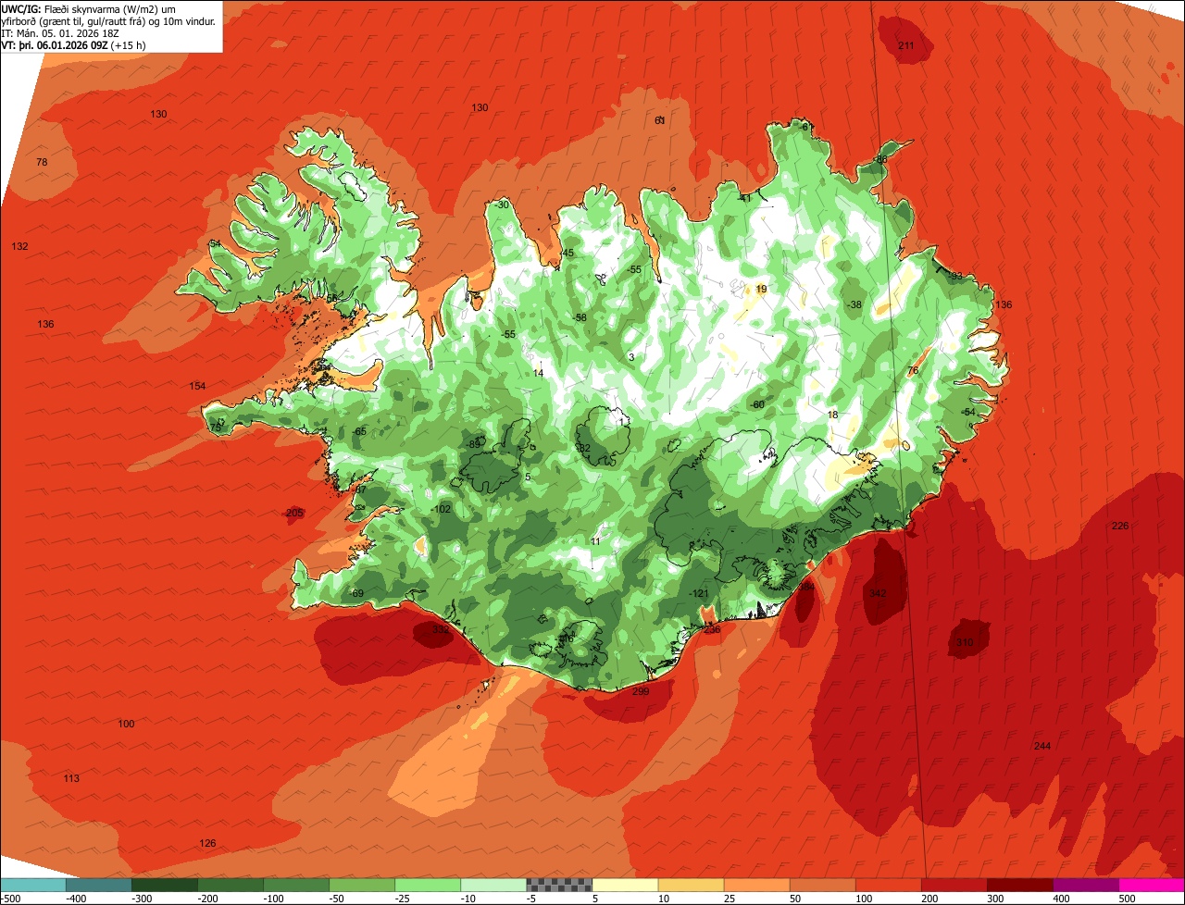Select the map value 299
Image resolution: width=1185 pixels, height=905 pixels.
coord(640,691)
